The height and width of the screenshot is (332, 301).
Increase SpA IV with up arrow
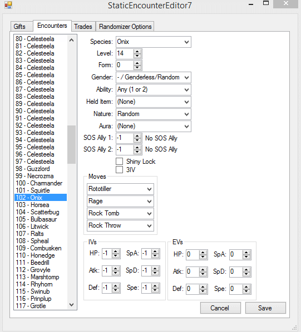(155, 251)
